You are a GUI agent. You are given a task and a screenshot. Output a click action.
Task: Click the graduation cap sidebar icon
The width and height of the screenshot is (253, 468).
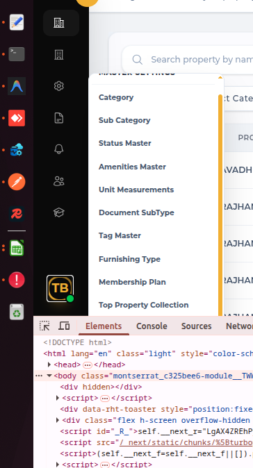click(59, 212)
